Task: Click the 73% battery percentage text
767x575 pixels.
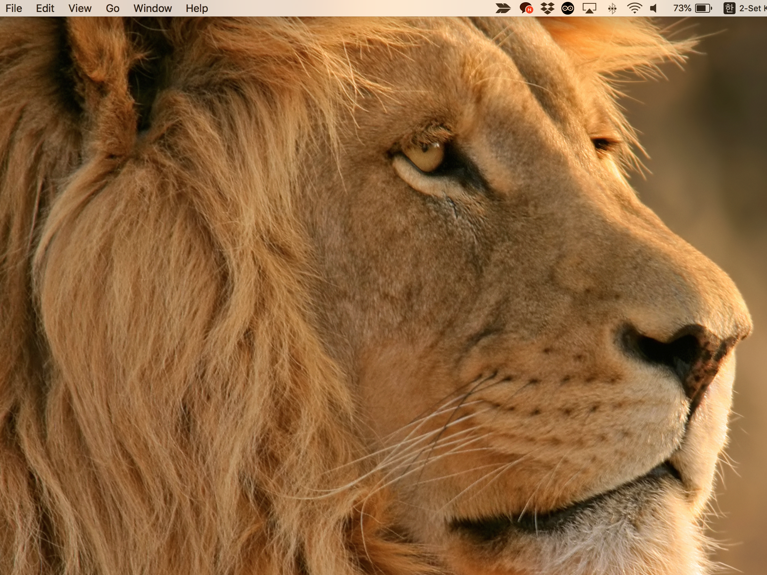Action: pyautogui.click(x=682, y=8)
